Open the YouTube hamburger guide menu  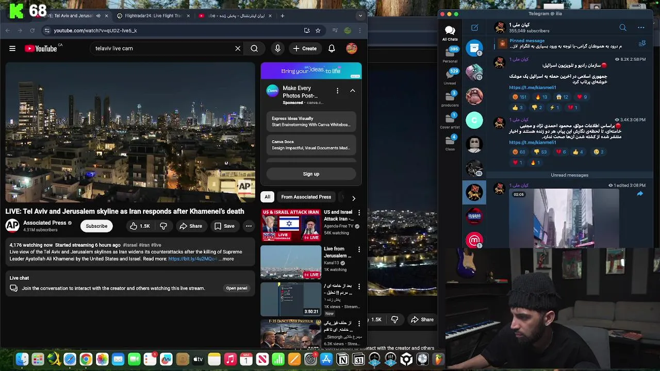pyautogui.click(x=12, y=48)
